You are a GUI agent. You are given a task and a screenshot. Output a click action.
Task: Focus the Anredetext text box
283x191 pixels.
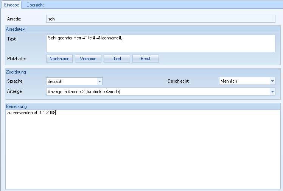tap(160, 44)
